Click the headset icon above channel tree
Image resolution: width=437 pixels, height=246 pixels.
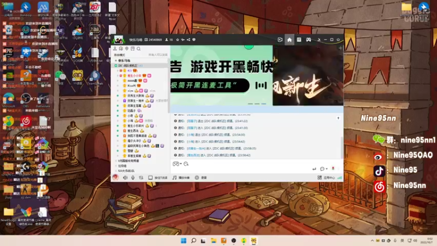[x=121, y=49]
